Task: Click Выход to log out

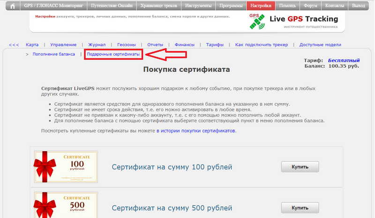Action: [359, 6]
